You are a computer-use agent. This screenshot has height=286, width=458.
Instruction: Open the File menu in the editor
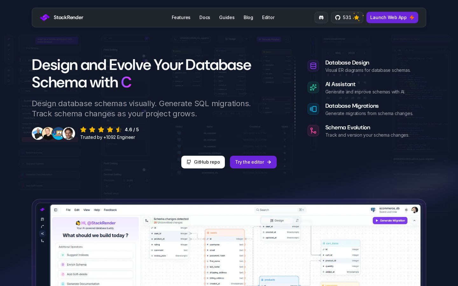[68, 210]
